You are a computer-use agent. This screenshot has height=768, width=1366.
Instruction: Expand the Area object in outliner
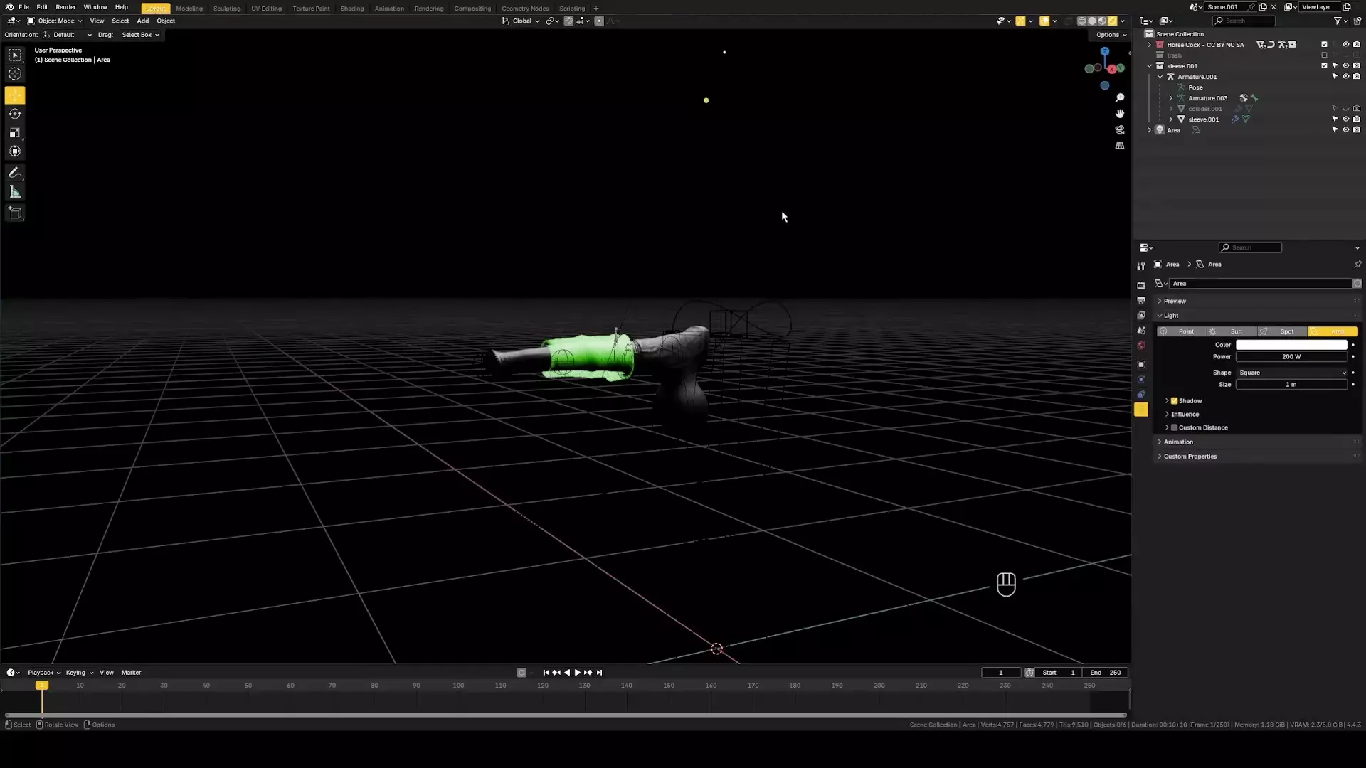(1149, 130)
